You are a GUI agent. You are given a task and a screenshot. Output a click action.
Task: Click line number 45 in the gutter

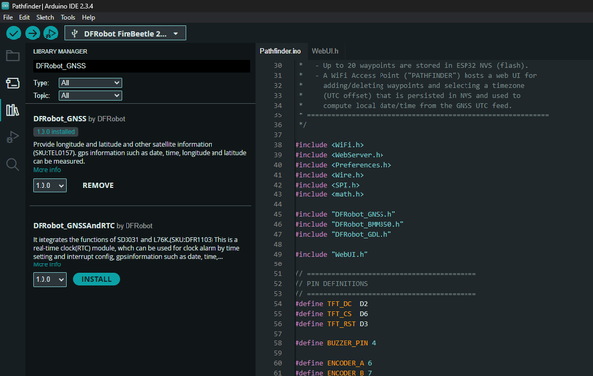(x=277, y=214)
